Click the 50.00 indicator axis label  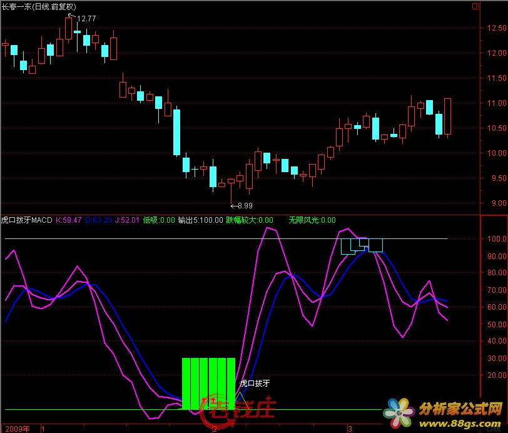(497, 324)
